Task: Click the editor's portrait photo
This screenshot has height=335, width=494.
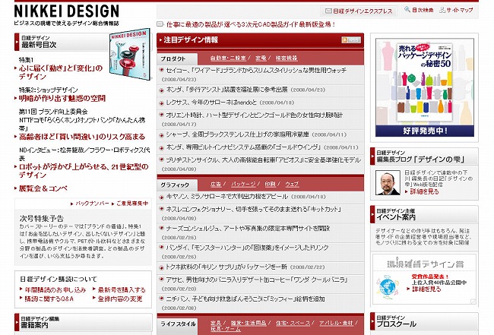Action: point(388,182)
